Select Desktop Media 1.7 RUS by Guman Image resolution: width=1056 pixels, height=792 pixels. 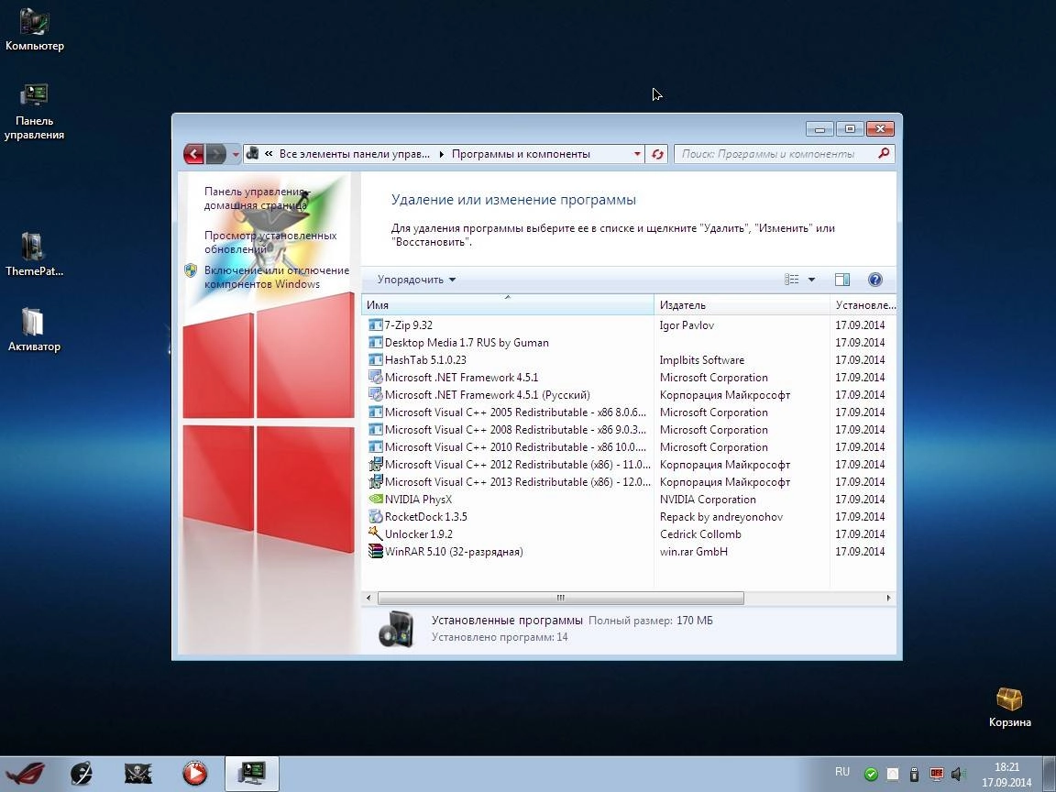pyautogui.click(x=629, y=343)
